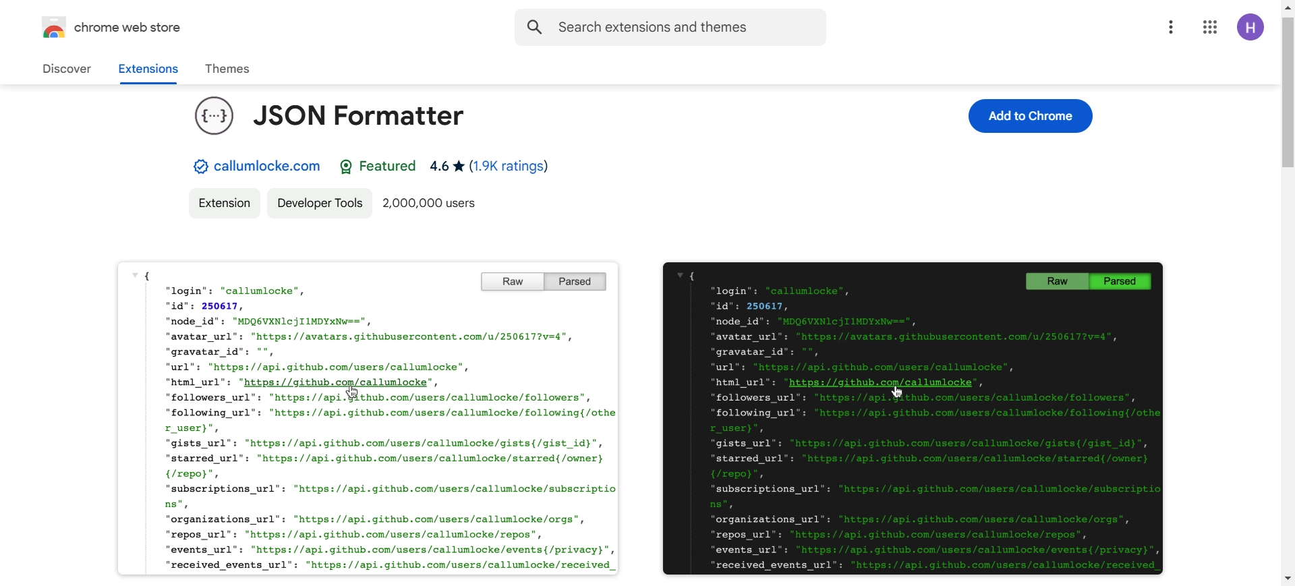Focus the Search extensions and themes field
This screenshot has width=1295, height=586.
coord(670,28)
